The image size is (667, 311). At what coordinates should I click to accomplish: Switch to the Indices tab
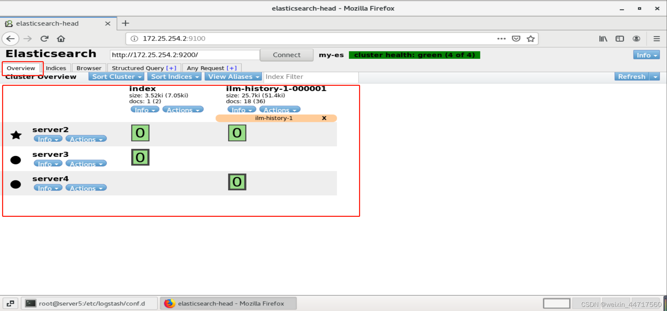(x=56, y=68)
